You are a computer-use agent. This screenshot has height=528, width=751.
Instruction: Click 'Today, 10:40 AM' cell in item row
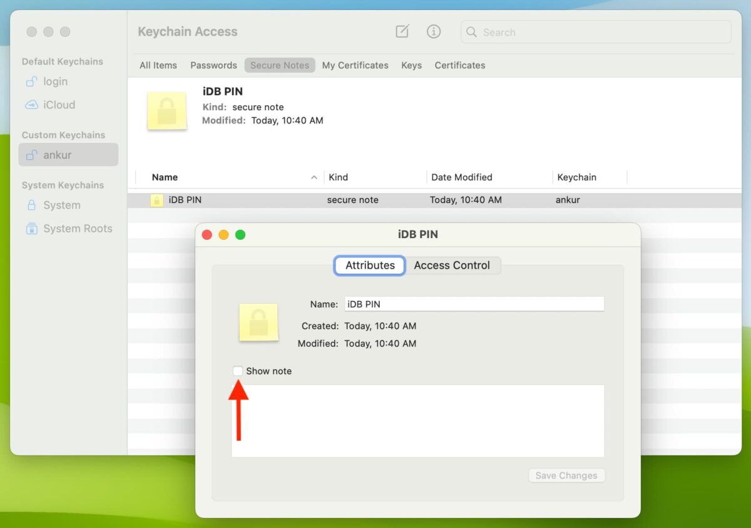tap(466, 200)
